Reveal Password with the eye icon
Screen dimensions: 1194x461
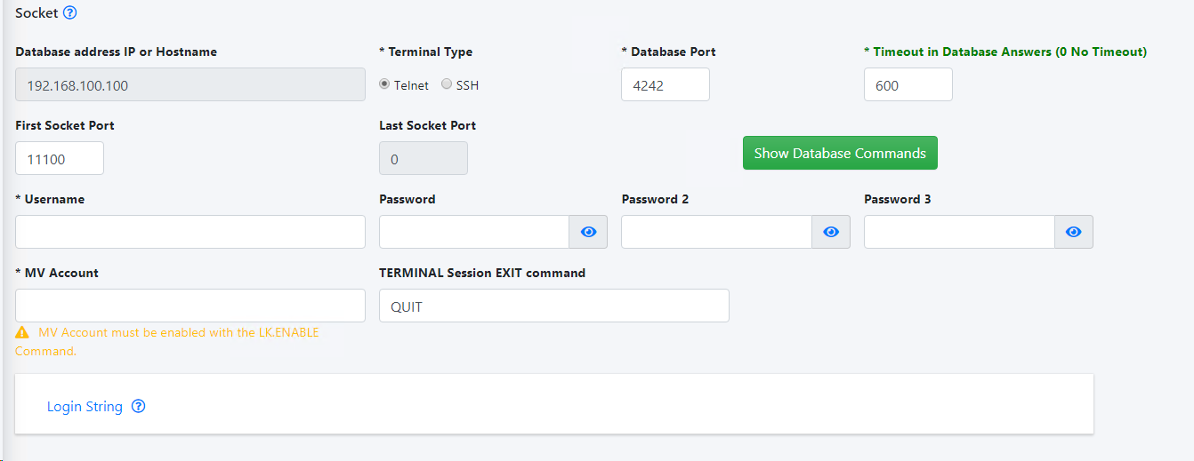588,232
